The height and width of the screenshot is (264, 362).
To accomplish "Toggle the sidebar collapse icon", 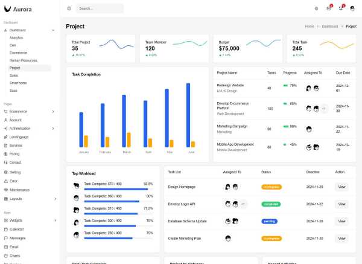I will coord(69,8).
